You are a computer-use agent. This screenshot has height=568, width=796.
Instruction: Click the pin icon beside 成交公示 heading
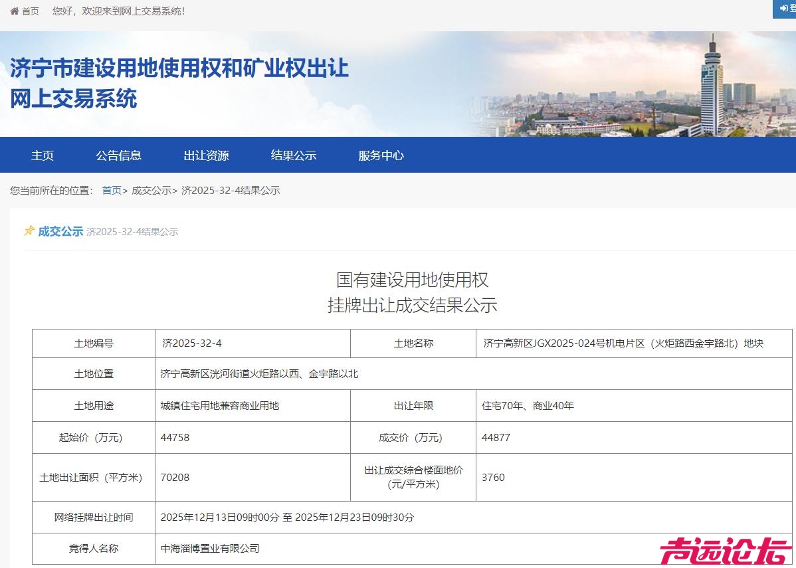click(28, 231)
